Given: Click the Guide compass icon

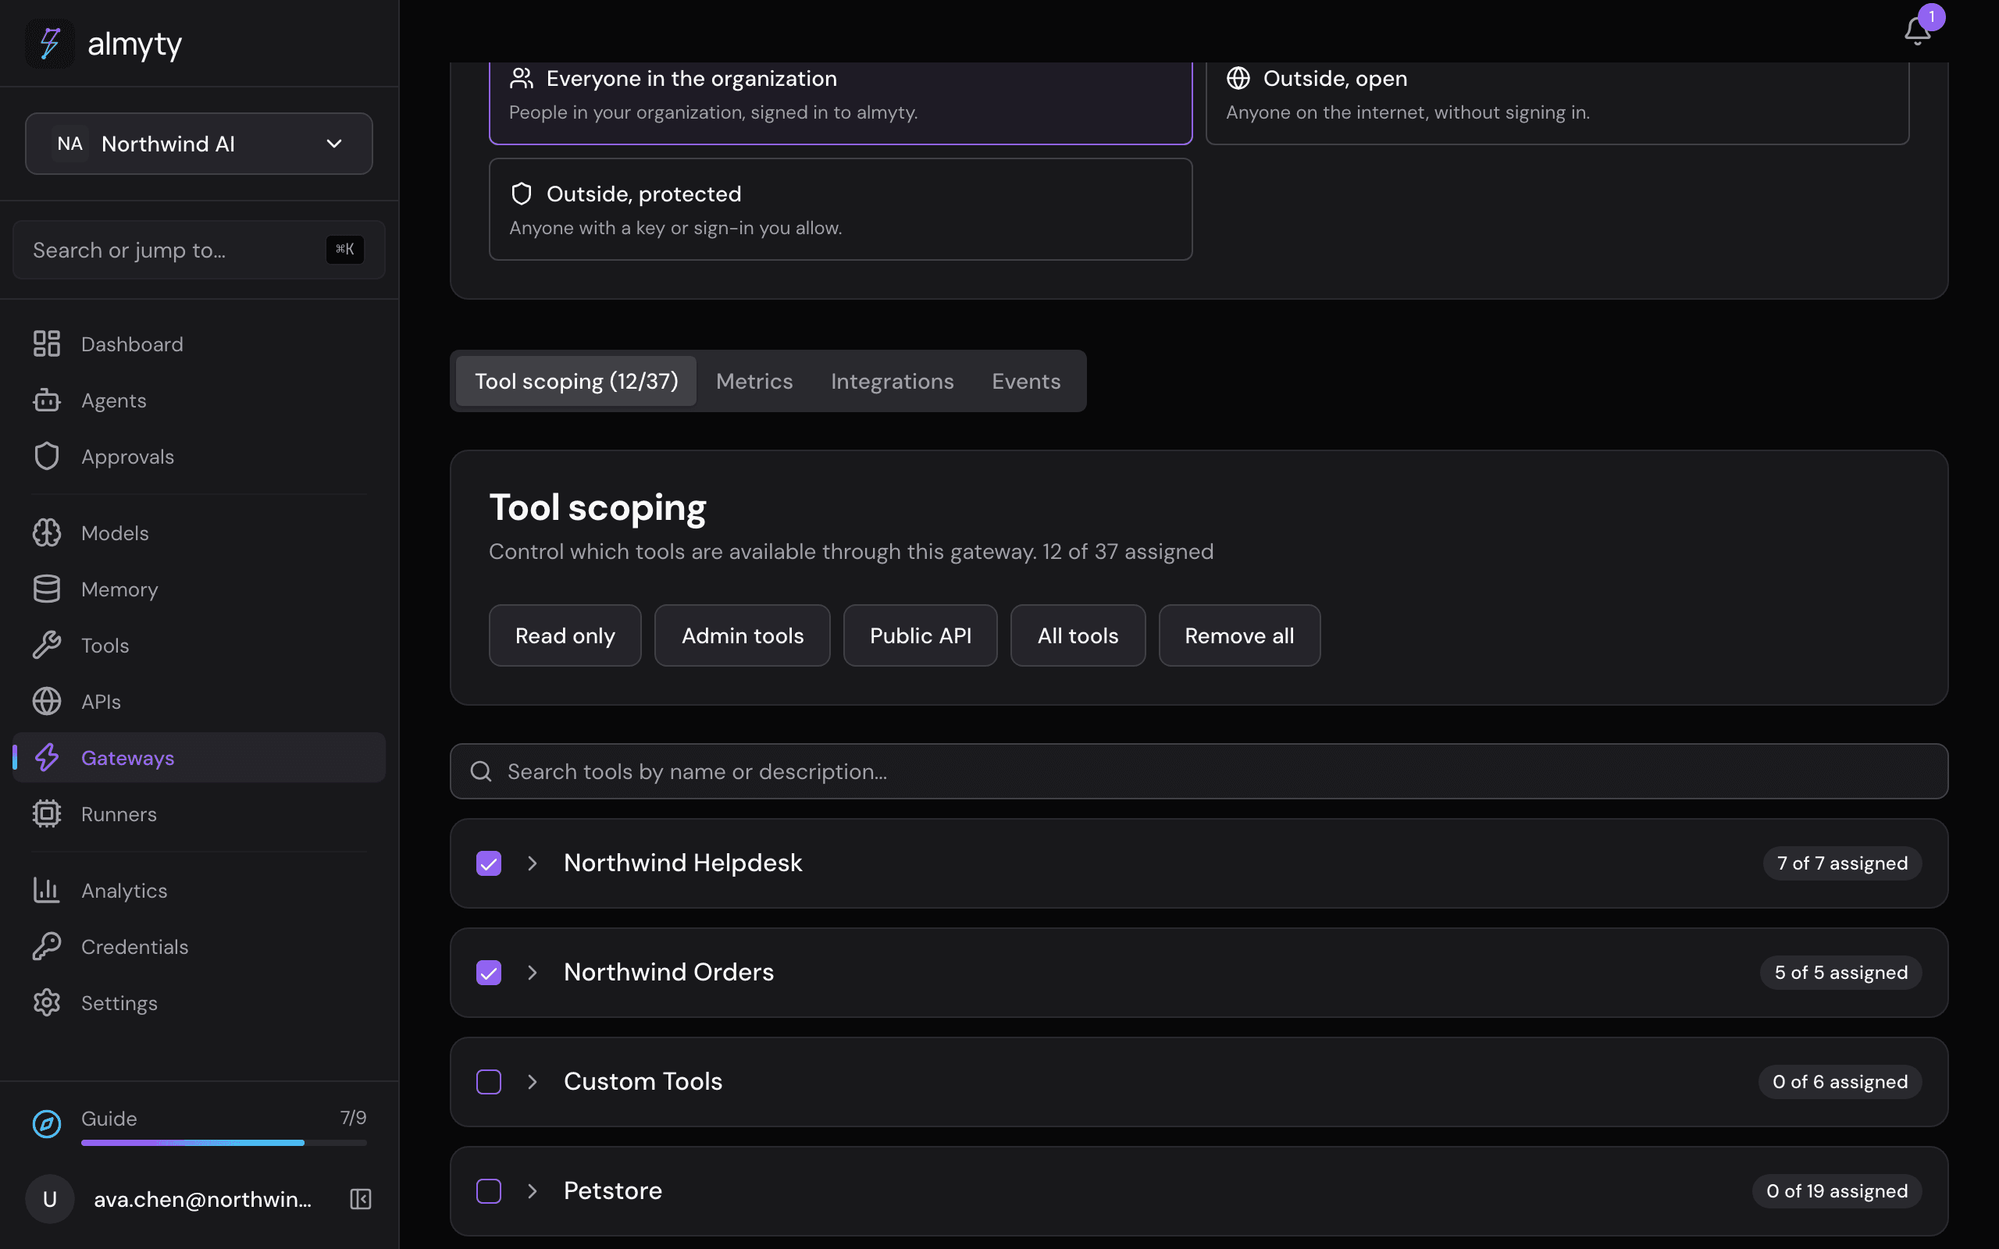Looking at the screenshot, I should pos(46,1124).
